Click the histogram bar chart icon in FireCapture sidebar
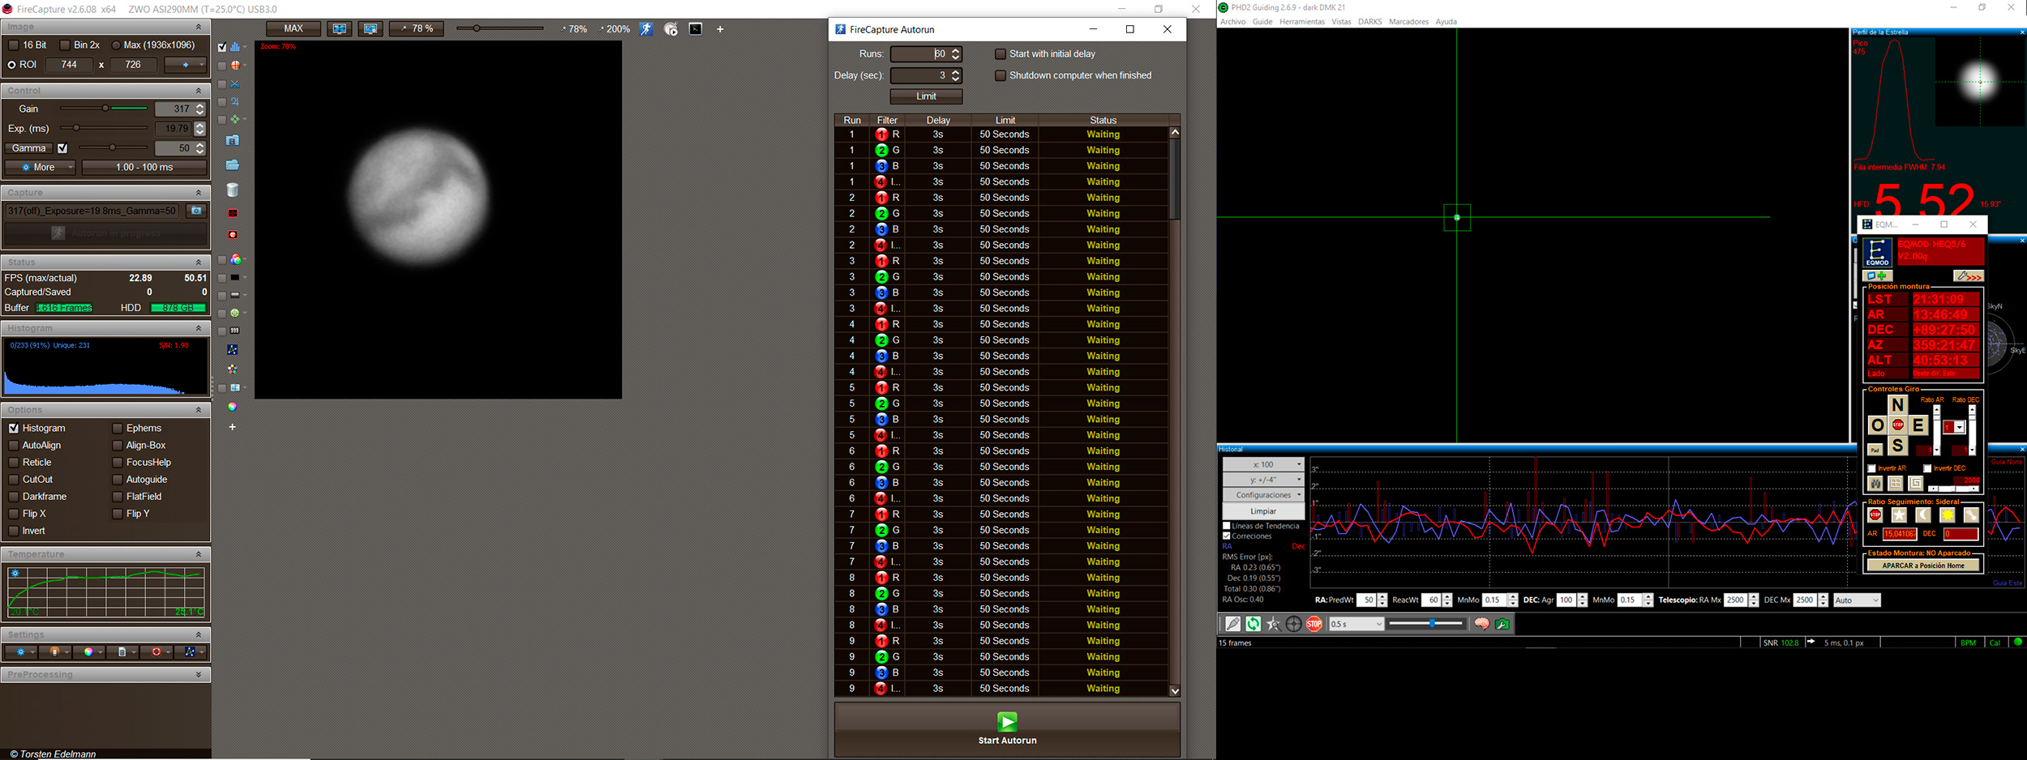The width and height of the screenshot is (2027, 760). (x=235, y=47)
